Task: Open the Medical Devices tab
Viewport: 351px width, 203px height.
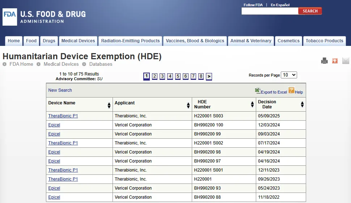Action: (x=78, y=41)
